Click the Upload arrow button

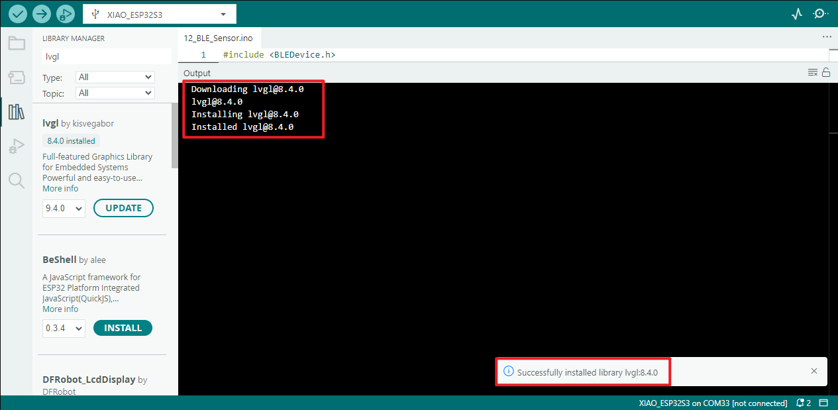pyautogui.click(x=42, y=13)
